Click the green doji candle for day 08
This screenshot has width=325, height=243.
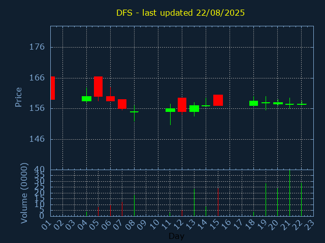pos(134,112)
